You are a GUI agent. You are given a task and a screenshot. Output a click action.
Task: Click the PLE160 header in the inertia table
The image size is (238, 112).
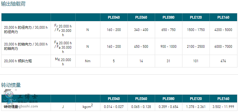(223, 99)
